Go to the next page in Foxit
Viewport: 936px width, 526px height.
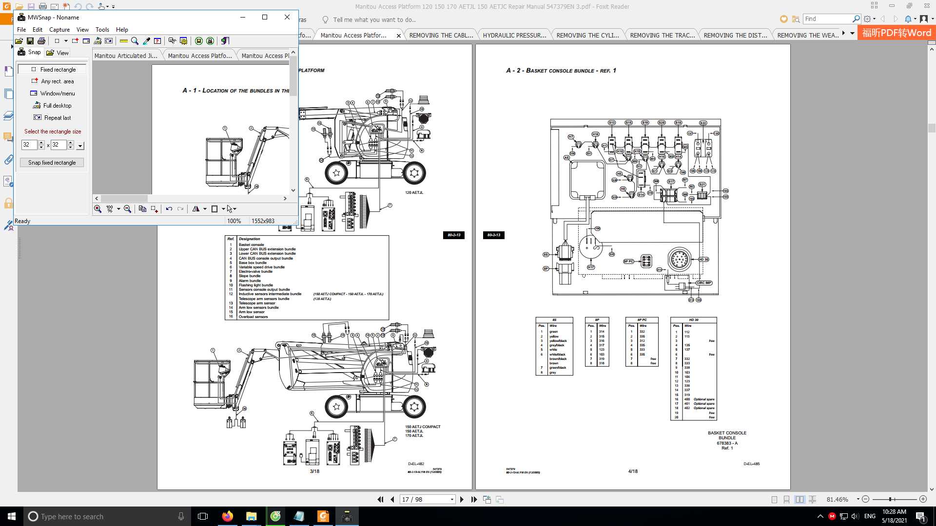pos(462,500)
